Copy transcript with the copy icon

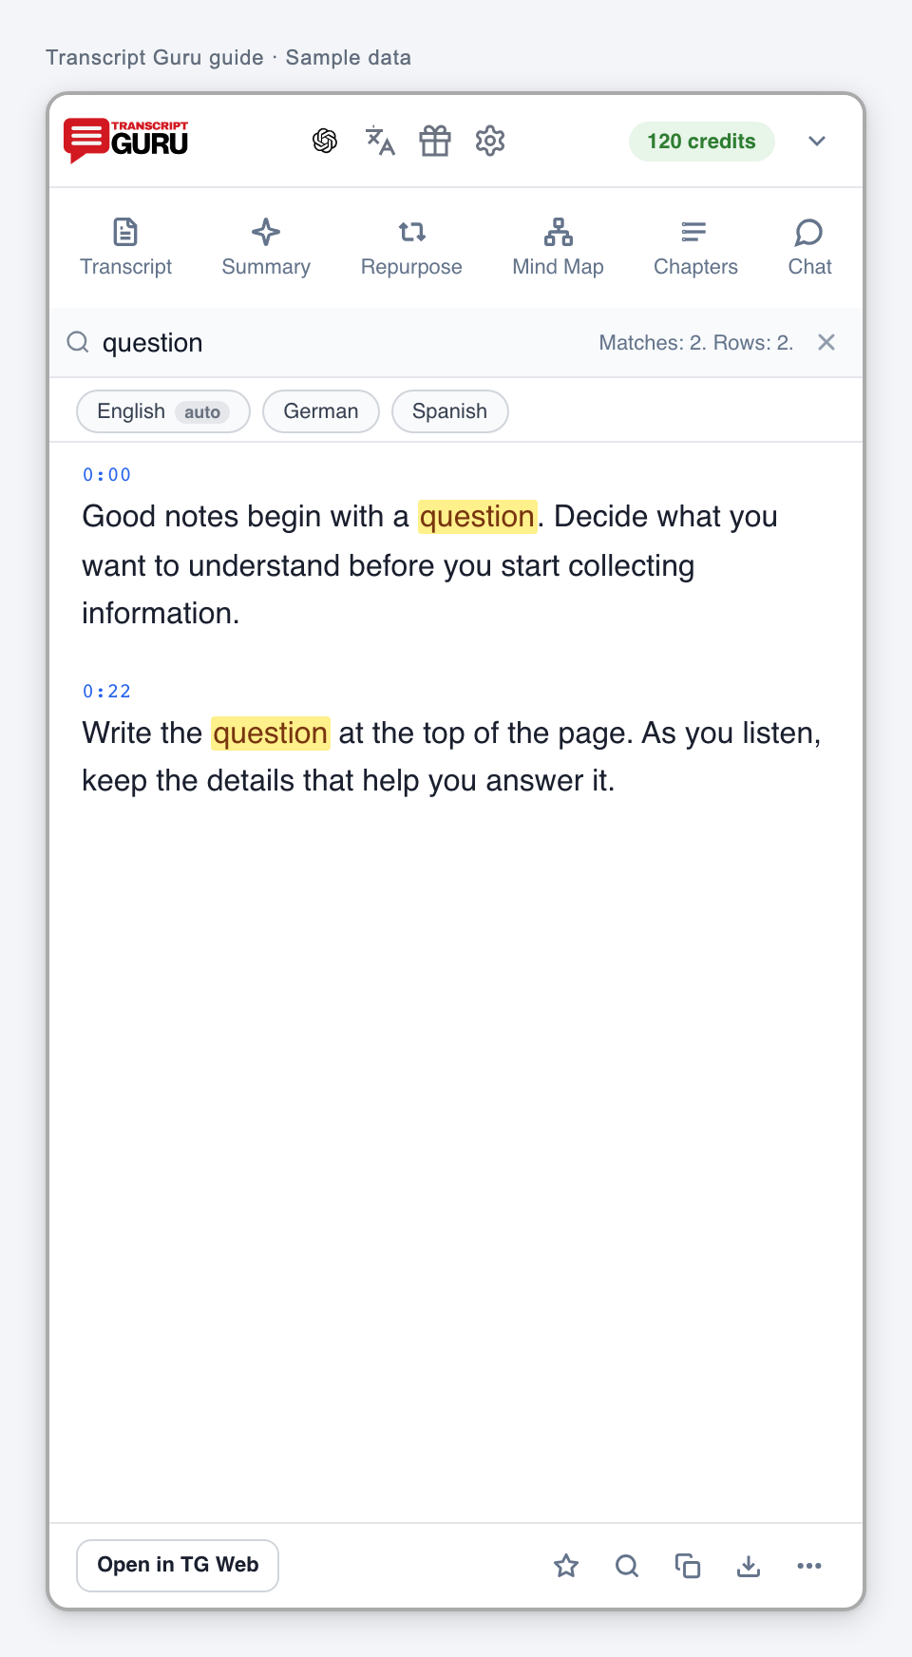click(688, 1566)
